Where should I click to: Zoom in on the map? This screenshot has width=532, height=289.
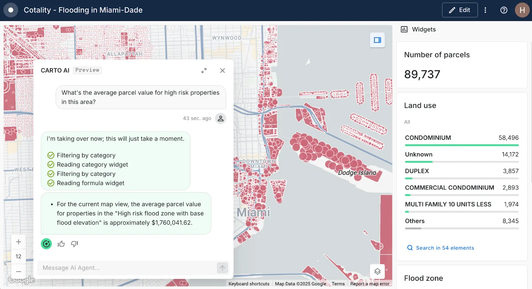click(x=19, y=242)
